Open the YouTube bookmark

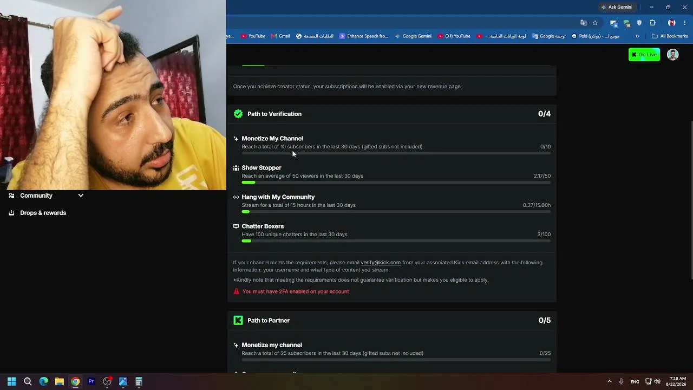point(253,36)
